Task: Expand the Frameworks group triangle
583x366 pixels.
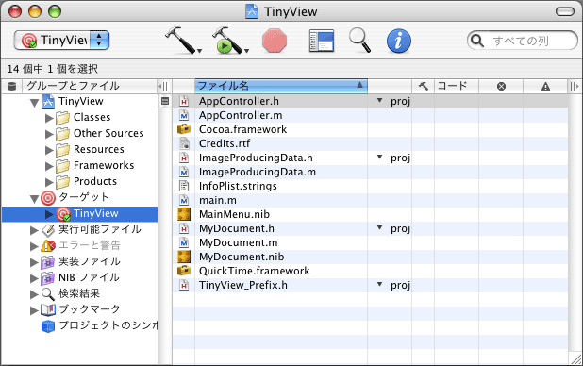Action: (49, 166)
